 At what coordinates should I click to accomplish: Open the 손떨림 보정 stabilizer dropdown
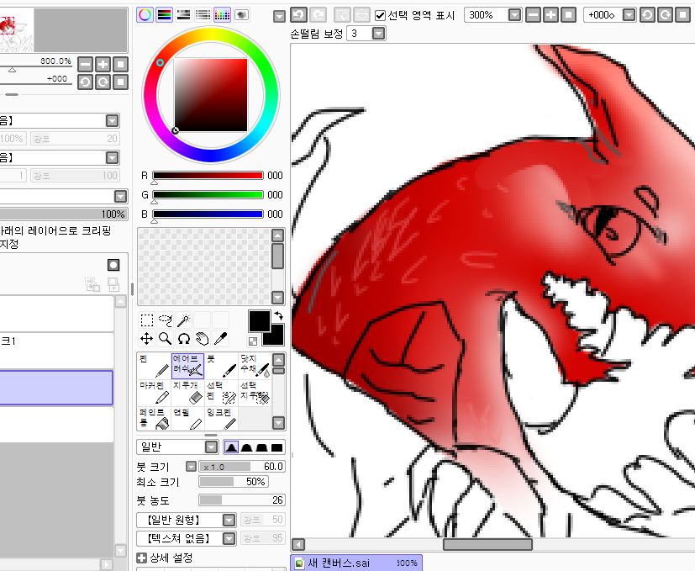pyautogui.click(x=378, y=33)
